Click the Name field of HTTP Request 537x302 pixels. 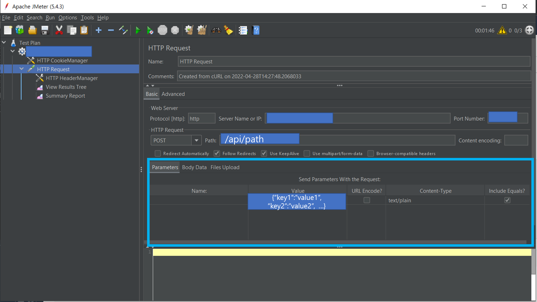[x=354, y=61]
